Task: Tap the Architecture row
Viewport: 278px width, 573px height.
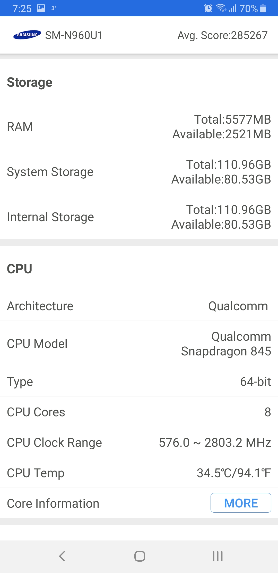Action: (139, 306)
